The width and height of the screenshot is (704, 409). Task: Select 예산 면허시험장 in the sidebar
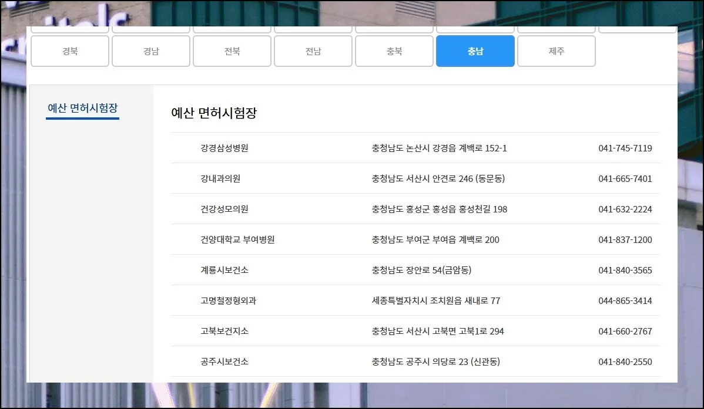pos(82,109)
